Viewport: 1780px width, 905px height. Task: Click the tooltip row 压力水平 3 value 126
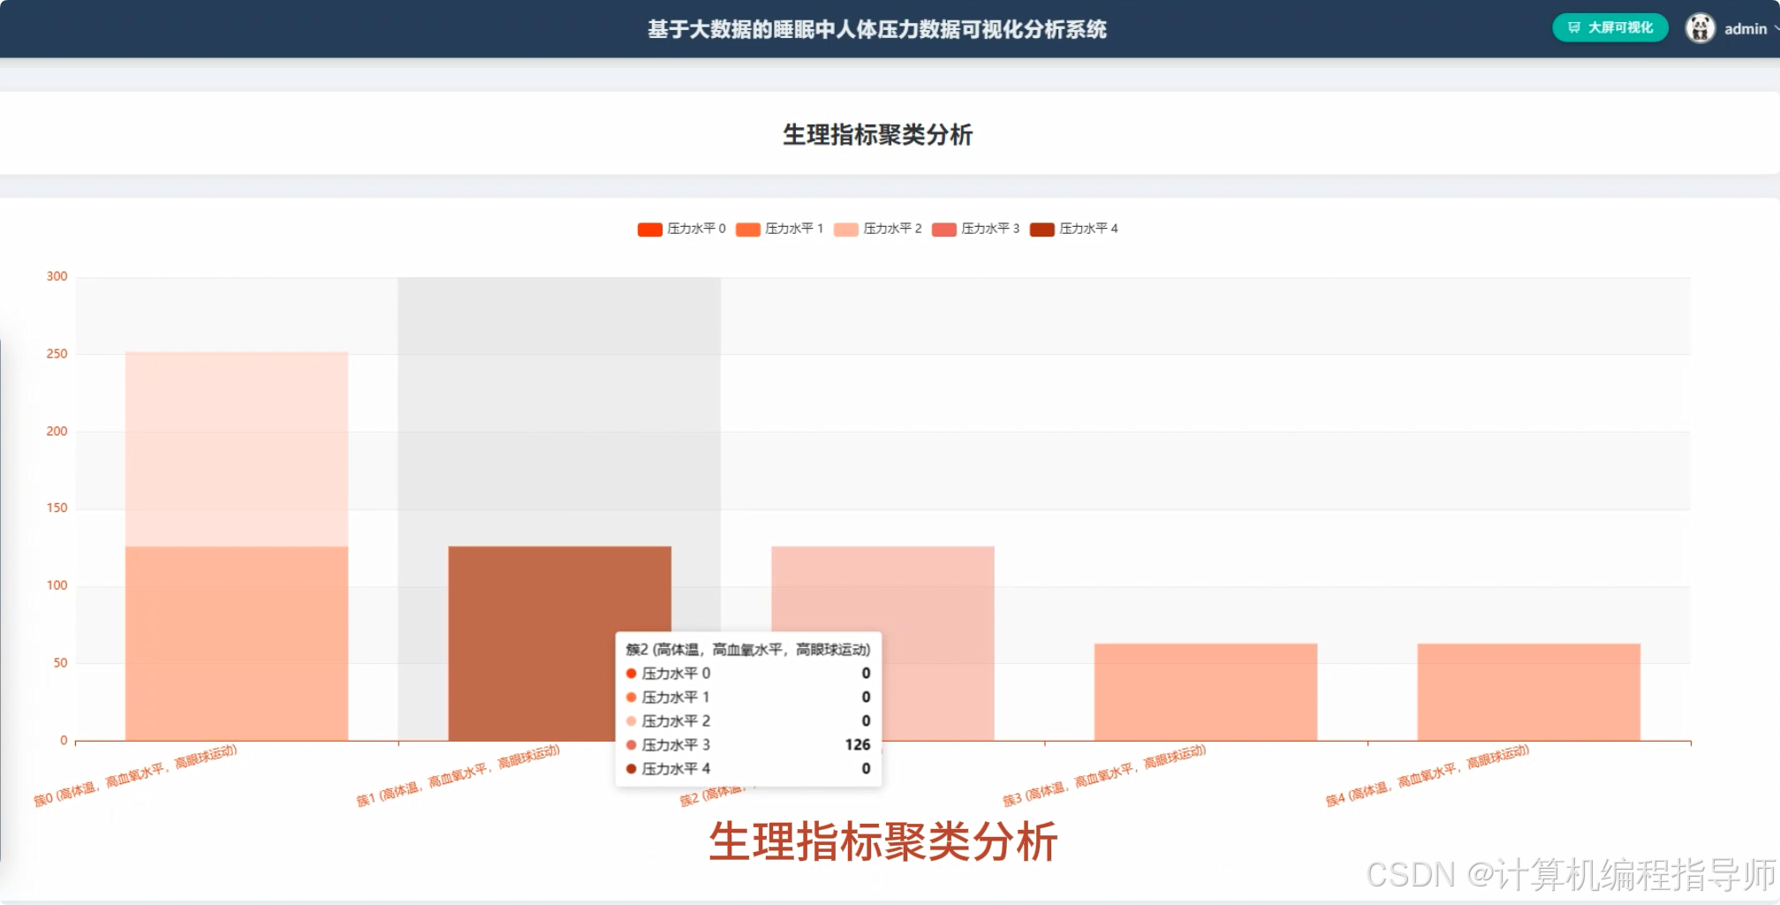tap(747, 745)
